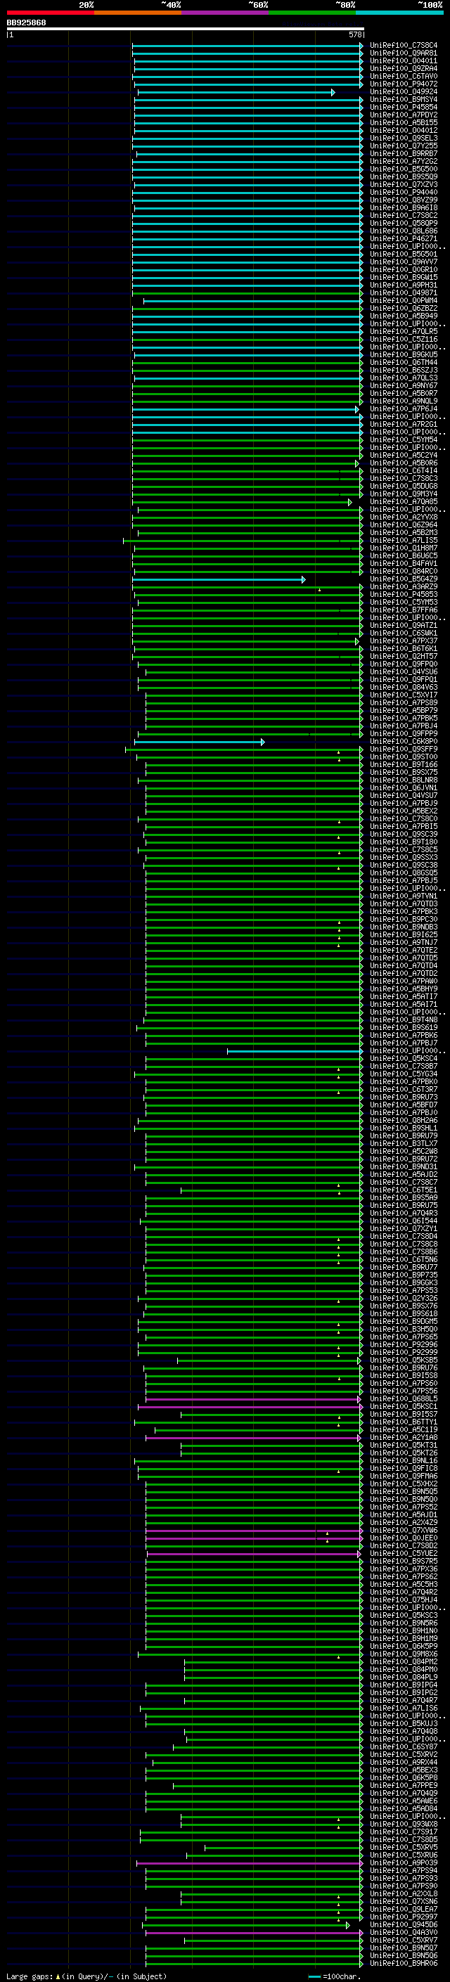Viewport: 450px width, 1982px height.
Task: Open hit UniRef100_O49871
Action: click(403, 292)
